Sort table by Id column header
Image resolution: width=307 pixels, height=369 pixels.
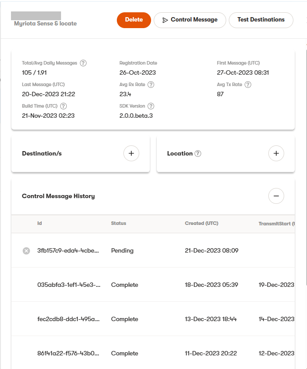(40, 224)
